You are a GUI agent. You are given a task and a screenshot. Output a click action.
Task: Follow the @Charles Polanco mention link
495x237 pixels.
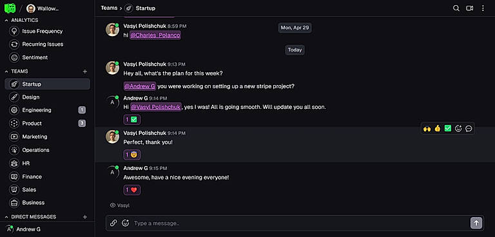pos(155,35)
